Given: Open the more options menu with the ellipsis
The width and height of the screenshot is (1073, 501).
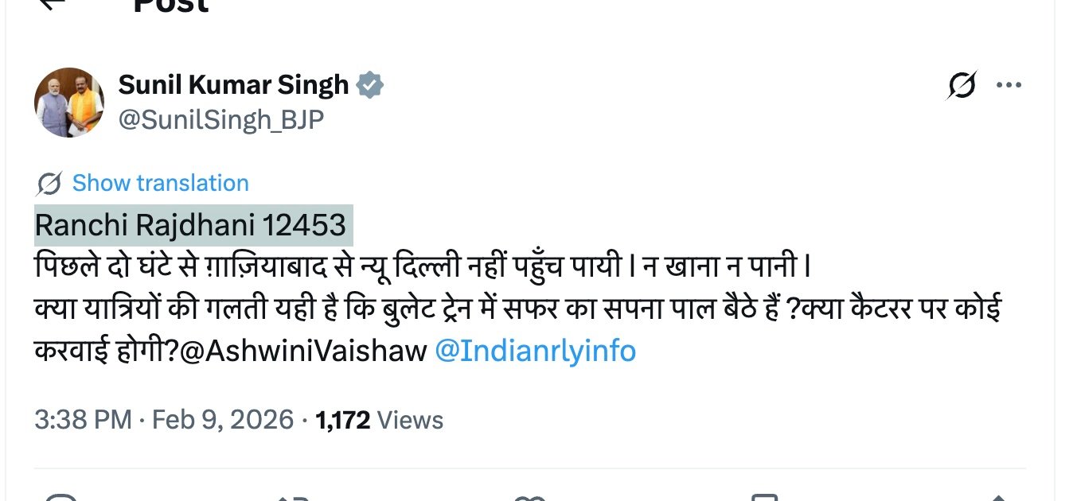Looking at the screenshot, I should point(1011,83).
